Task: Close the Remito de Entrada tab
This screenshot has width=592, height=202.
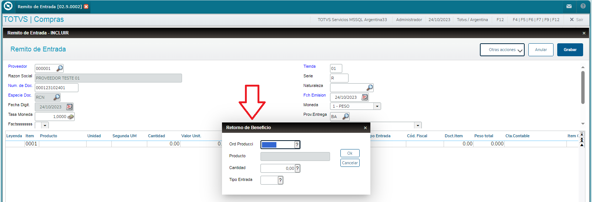Action: (86, 7)
